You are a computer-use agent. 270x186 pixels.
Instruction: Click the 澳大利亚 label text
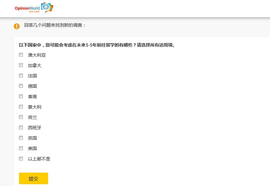tap(37, 55)
